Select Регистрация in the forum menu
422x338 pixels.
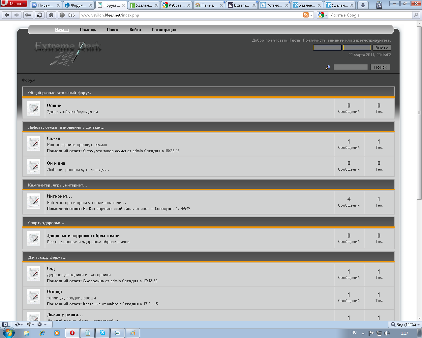[x=164, y=30]
